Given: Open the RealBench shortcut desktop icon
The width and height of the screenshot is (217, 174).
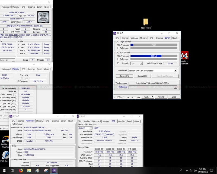Looking at the screenshot, I should coord(5,142).
